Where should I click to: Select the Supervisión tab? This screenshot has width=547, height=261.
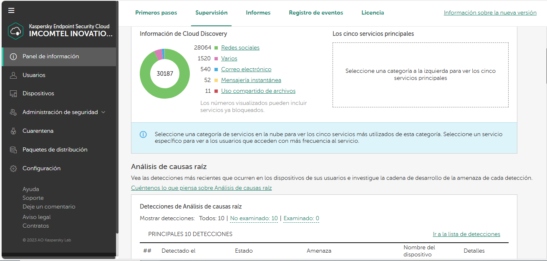tap(212, 13)
